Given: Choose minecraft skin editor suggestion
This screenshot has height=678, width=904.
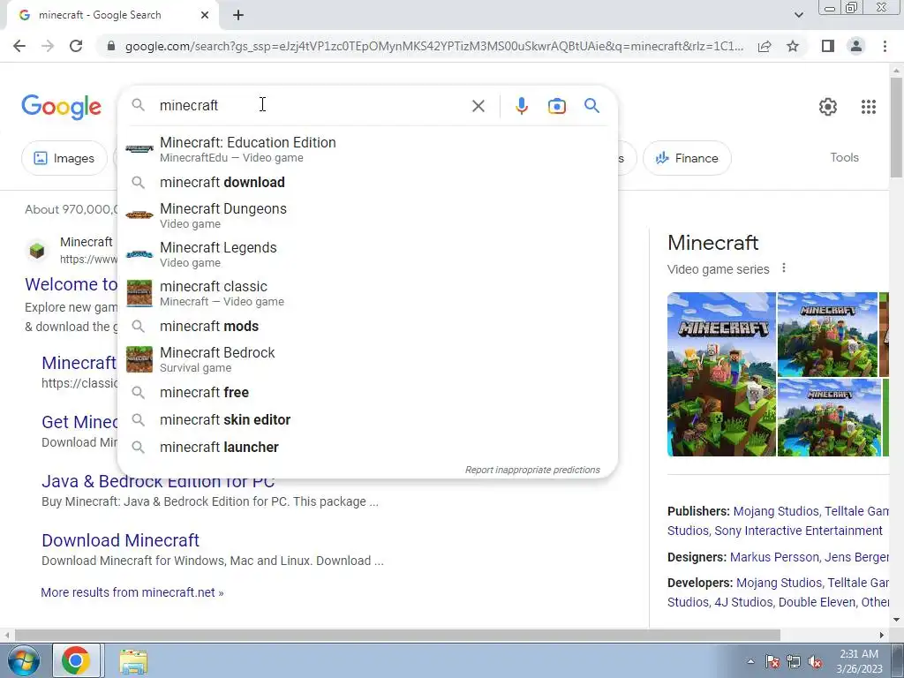Looking at the screenshot, I should point(367,419).
